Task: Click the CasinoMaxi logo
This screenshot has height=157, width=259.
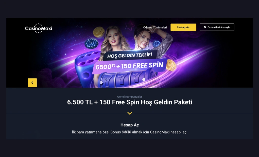Action: [x=39, y=28]
